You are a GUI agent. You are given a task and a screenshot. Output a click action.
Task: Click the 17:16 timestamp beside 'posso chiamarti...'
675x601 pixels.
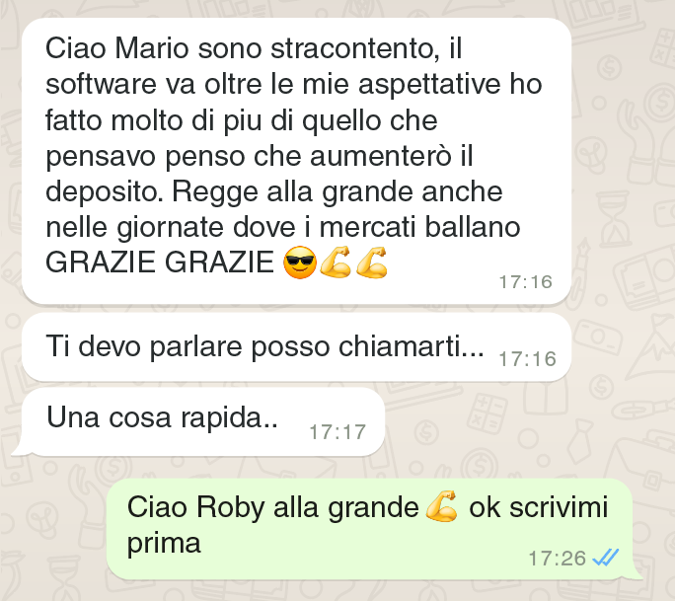[527, 359]
